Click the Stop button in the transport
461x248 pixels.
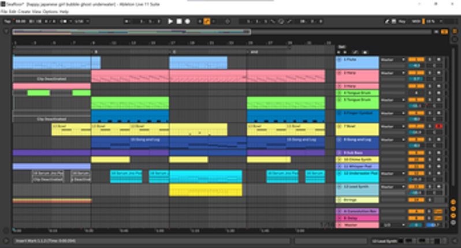179,21
